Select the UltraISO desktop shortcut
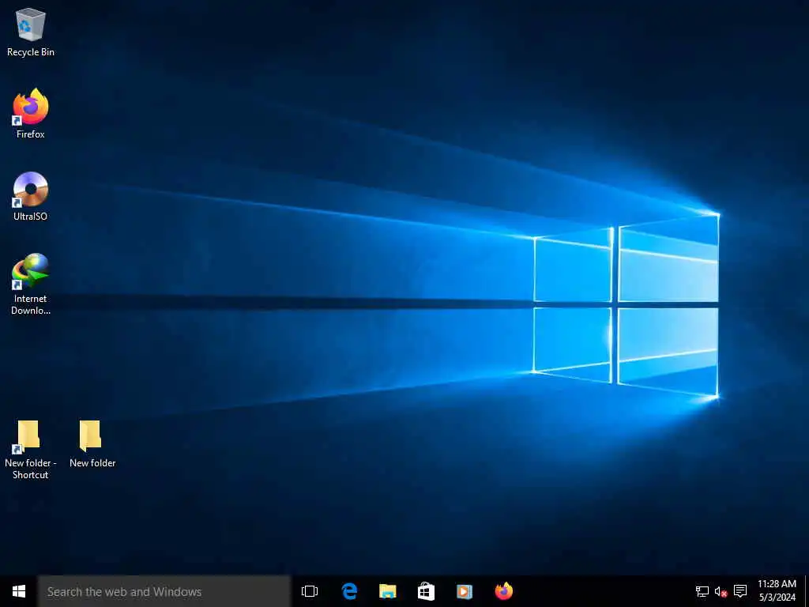Image resolution: width=809 pixels, height=607 pixels. 31,196
